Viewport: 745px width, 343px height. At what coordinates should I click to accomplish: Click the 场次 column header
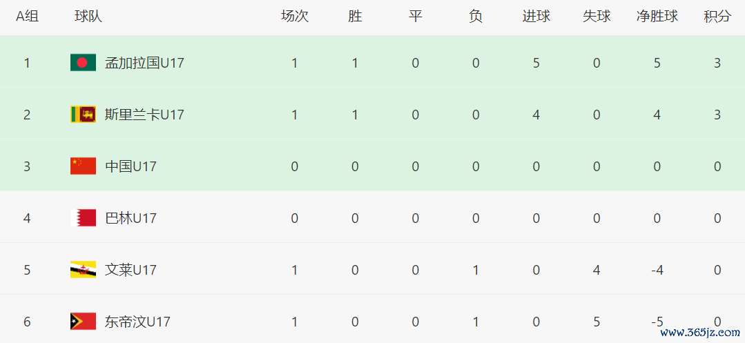(295, 17)
